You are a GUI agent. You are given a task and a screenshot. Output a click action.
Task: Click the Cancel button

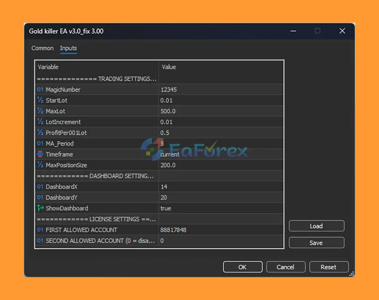click(285, 267)
